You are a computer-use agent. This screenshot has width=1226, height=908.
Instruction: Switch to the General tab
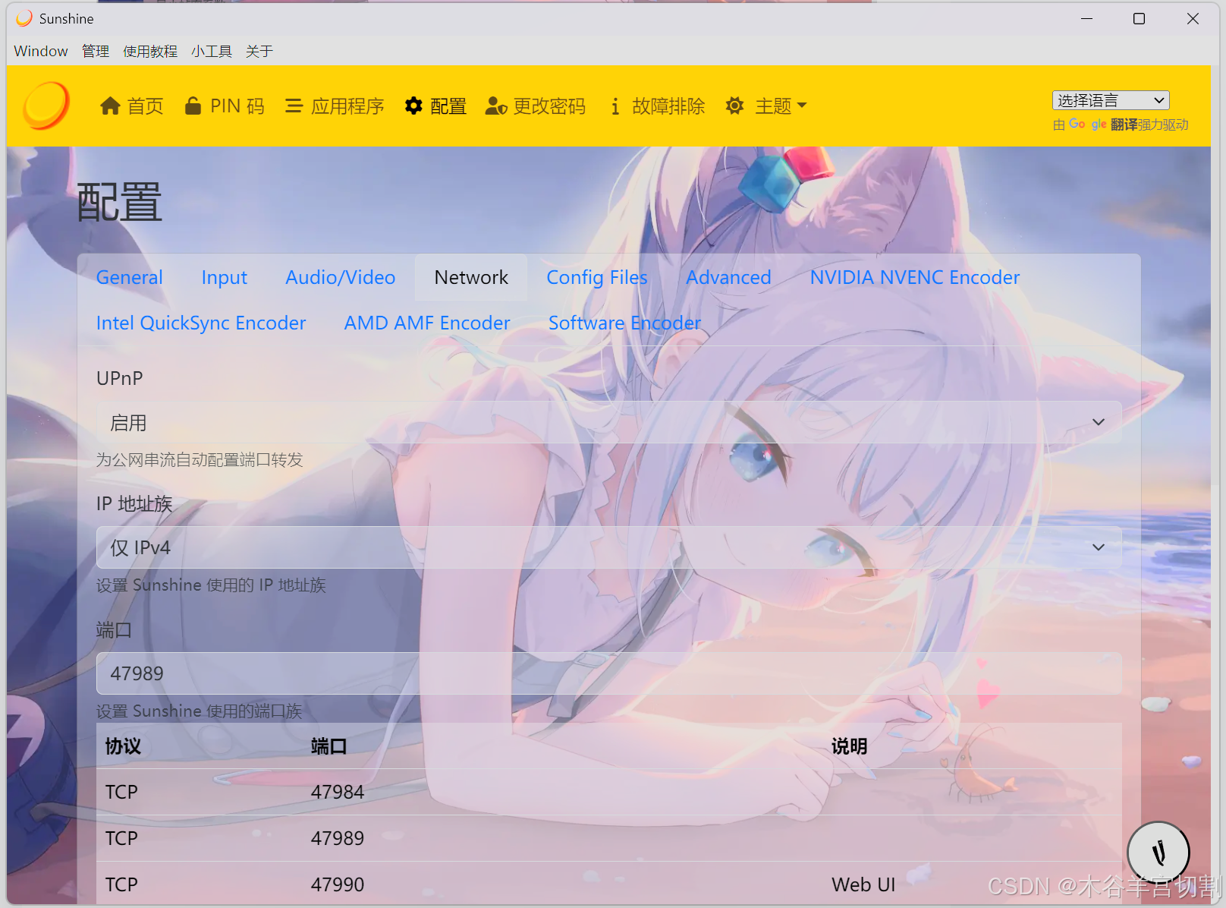(x=130, y=277)
